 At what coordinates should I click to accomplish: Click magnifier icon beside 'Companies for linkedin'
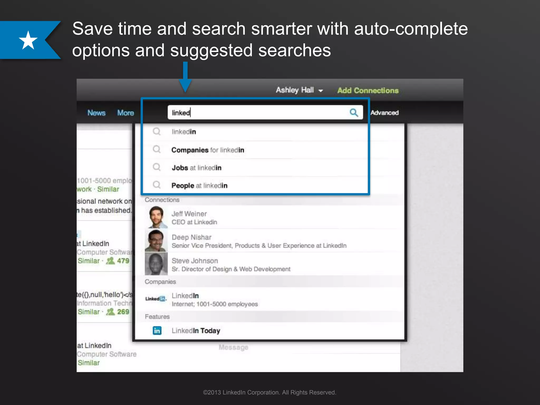coord(157,149)
